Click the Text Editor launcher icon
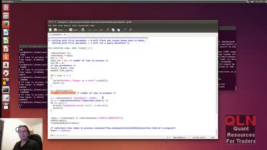 point(6,98)
